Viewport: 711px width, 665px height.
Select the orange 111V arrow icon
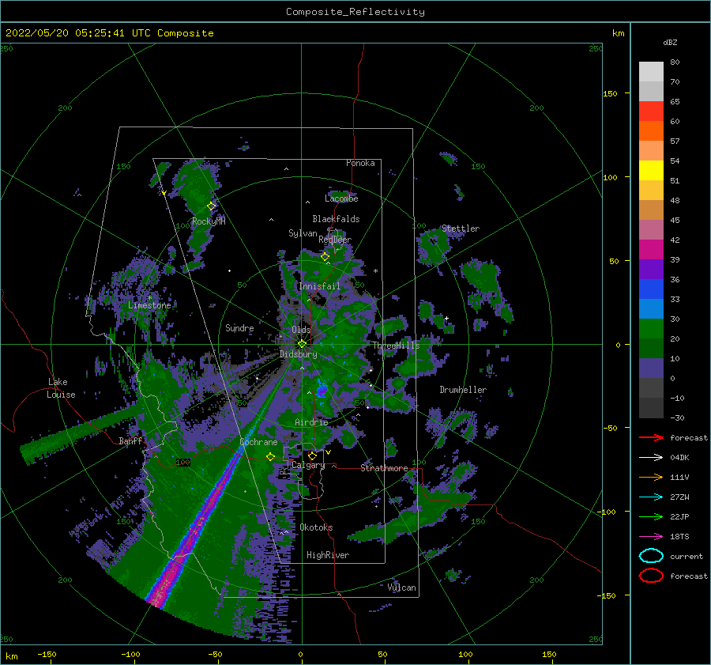[651, 477]
